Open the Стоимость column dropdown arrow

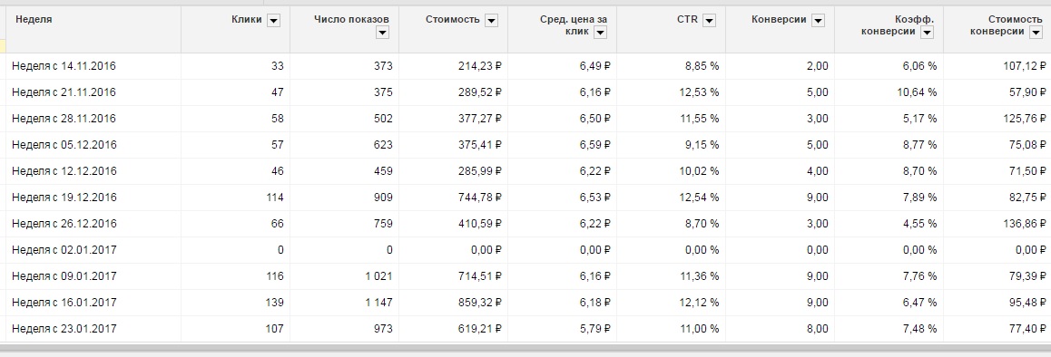491,20
